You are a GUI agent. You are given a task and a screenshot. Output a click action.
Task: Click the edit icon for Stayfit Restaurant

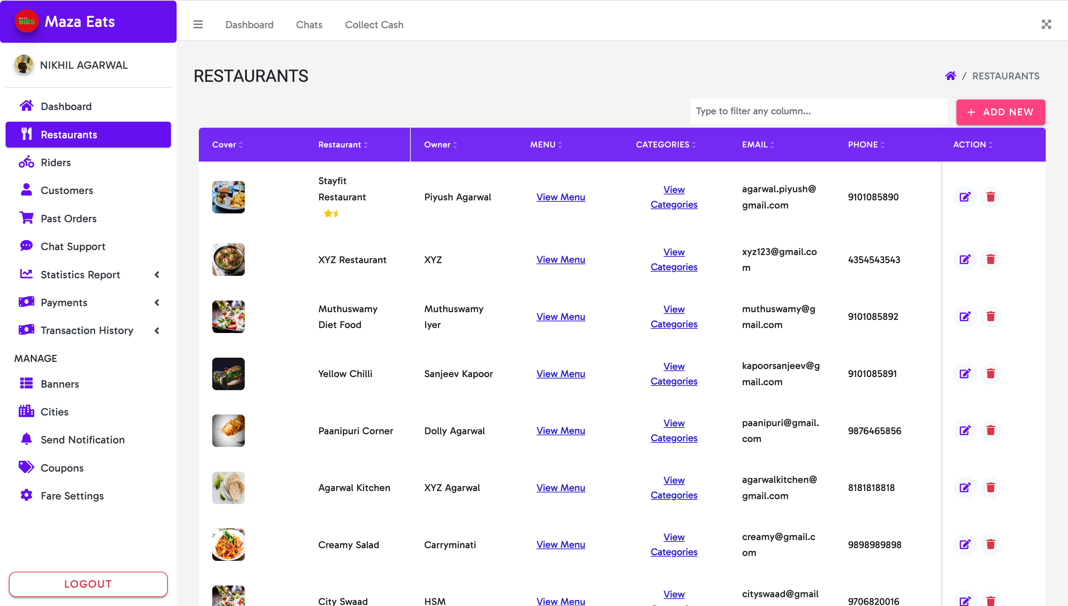pos(966,197)
